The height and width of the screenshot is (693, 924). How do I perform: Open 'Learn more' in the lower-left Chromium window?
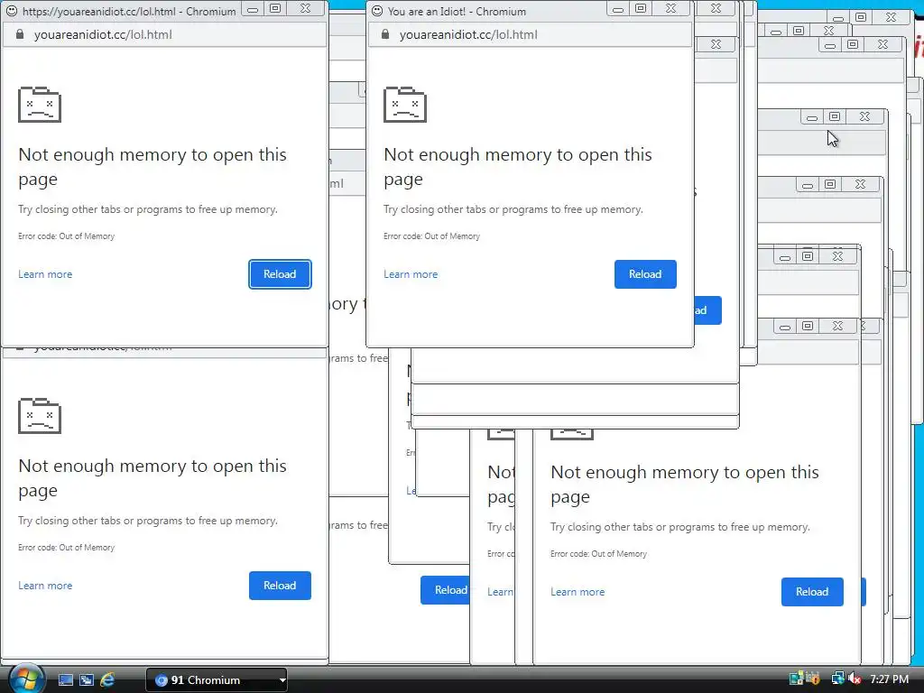point(45,585)
